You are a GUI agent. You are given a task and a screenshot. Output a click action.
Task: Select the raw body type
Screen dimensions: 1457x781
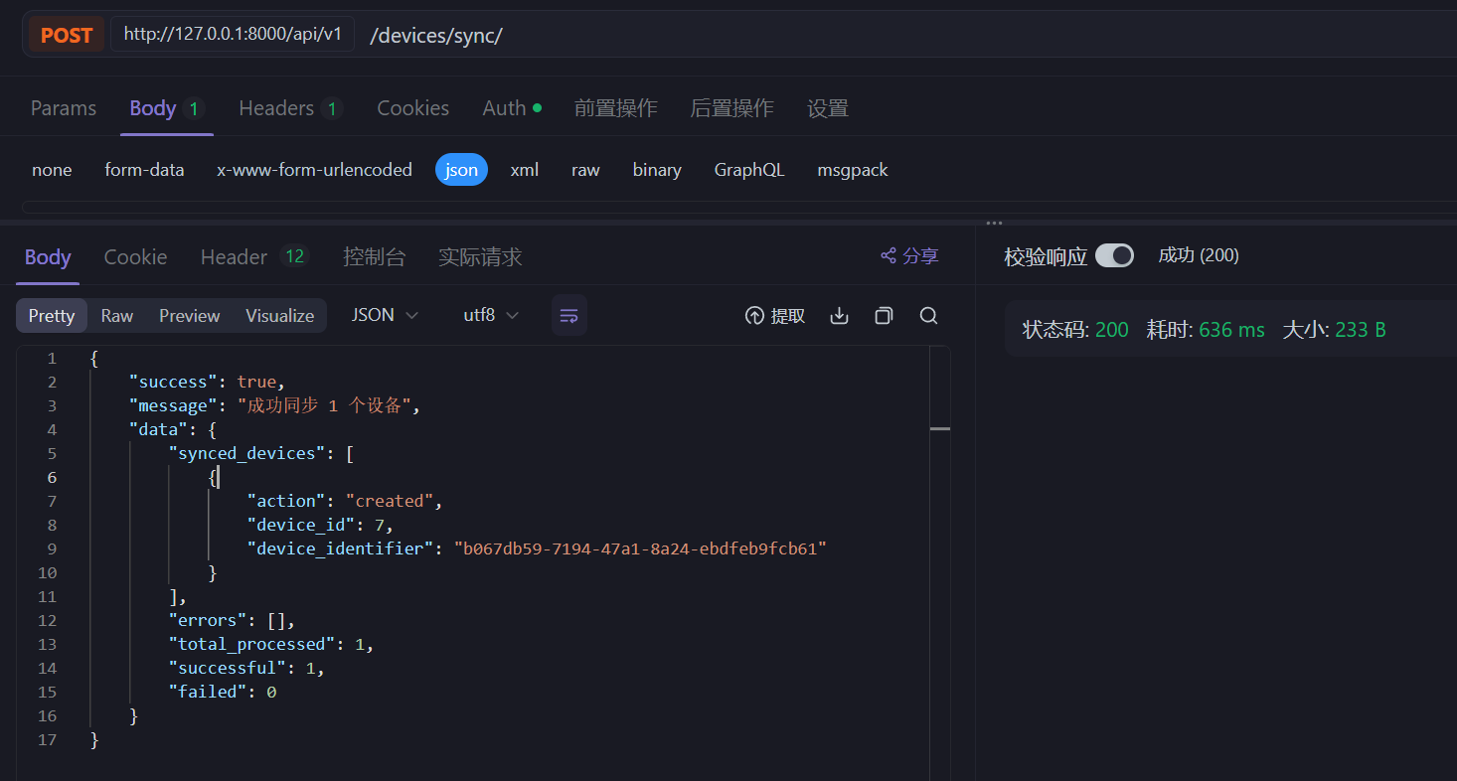[x=585, y=170]
